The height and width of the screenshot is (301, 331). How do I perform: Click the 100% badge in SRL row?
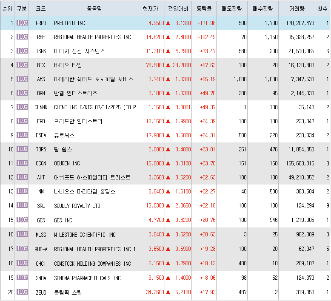22,205
